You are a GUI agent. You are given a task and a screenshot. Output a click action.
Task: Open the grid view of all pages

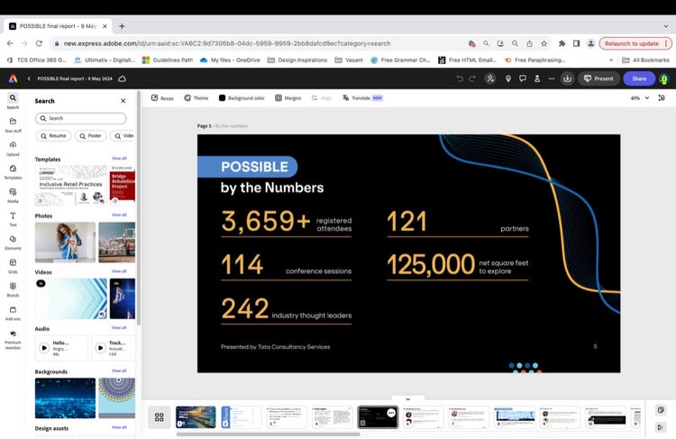point(159,417)
